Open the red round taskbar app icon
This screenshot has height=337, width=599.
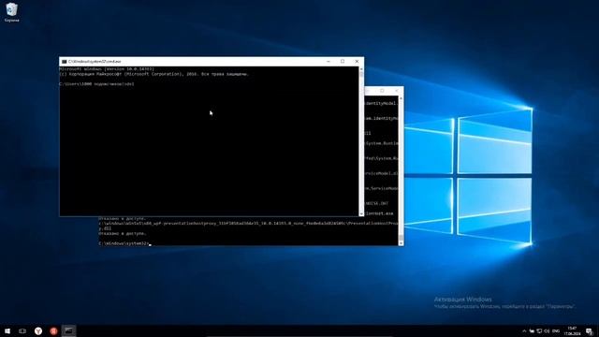pos(53,330)
